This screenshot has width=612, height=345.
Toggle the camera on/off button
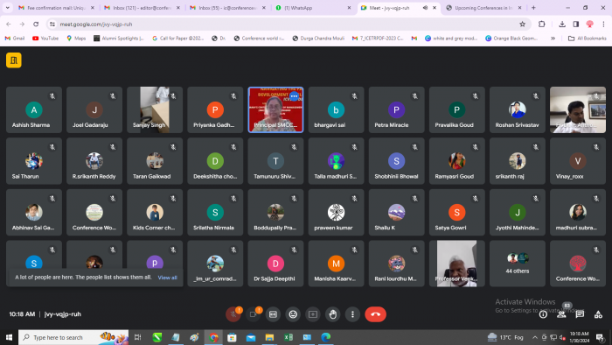253,314
